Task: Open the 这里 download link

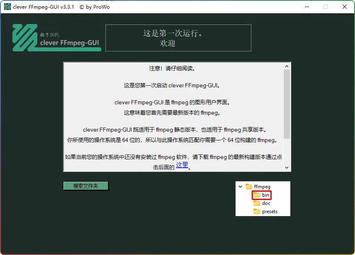Action: (x=182, y=165)
